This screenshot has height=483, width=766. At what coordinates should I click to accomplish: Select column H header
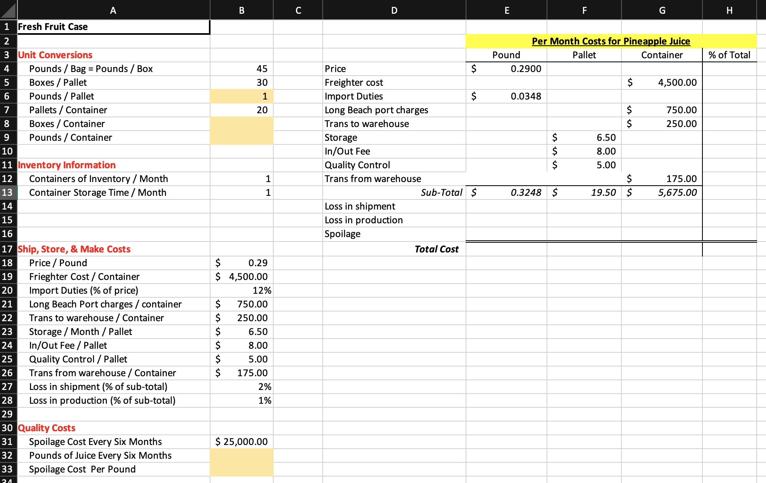point(729,10)
